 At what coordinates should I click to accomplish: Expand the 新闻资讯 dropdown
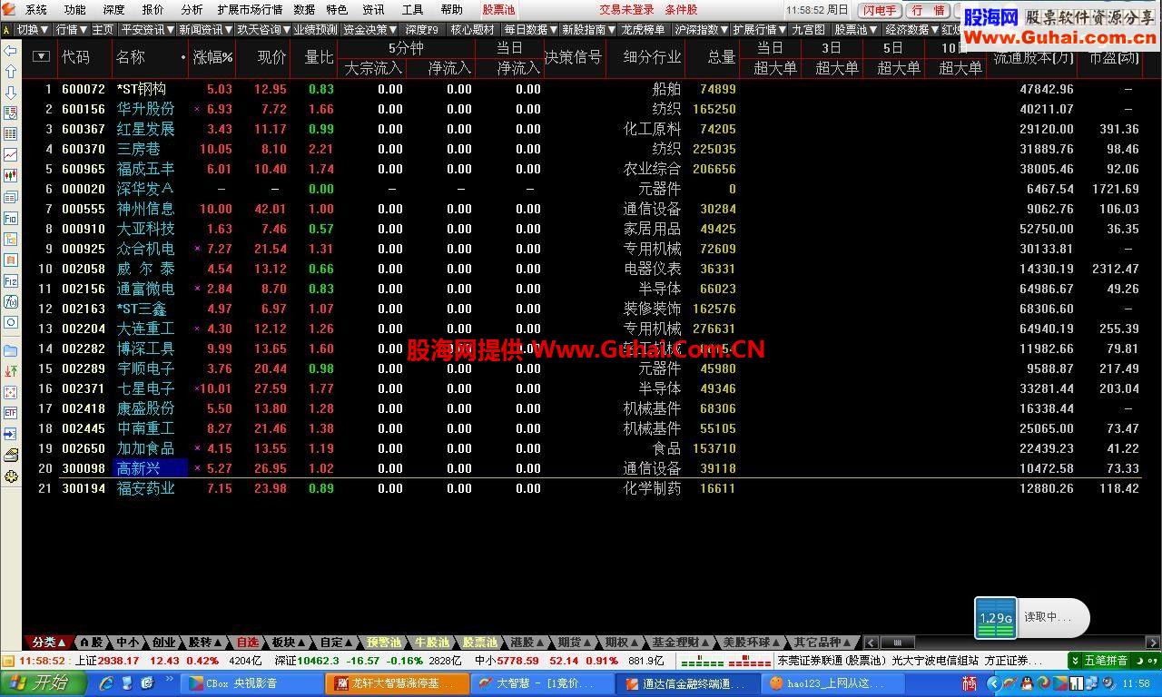(x=206, y=29)
